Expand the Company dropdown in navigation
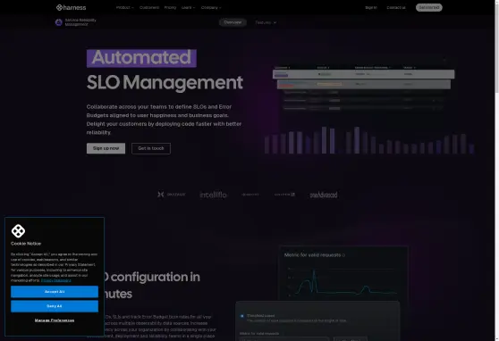The image size is (499, 341). click(211, 7)
